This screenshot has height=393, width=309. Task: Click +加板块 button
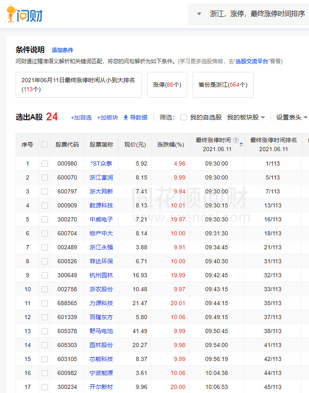pyautogui.click(x=107, y=117)
